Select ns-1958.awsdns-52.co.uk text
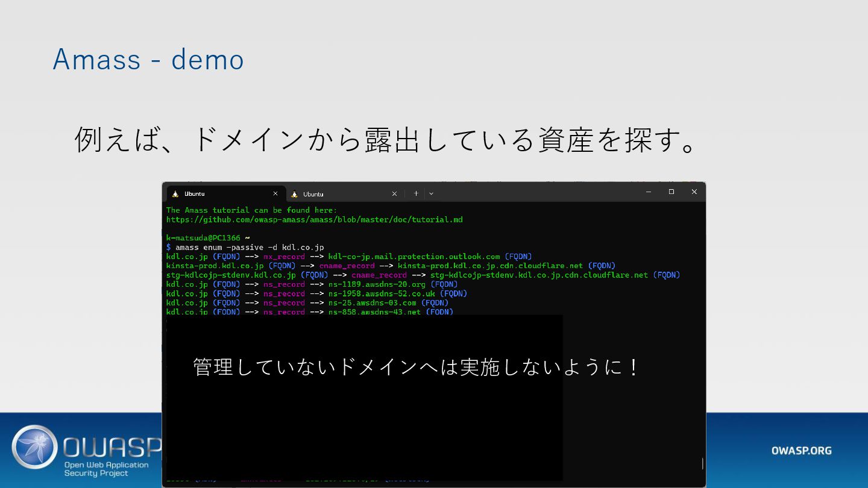Viewport: 868px width, 488px height. coord(382,293)
